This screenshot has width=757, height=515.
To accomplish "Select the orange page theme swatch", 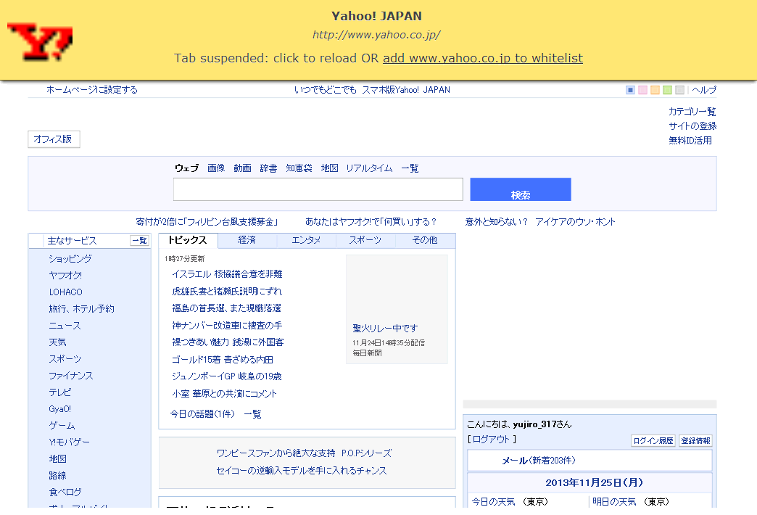I will [655, 90].
